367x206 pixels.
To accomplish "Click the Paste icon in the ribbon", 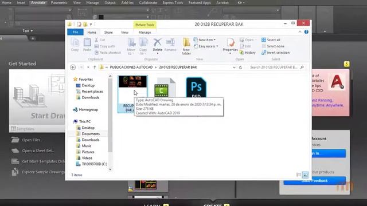I will pyautogui.click(x=87, y=45).
